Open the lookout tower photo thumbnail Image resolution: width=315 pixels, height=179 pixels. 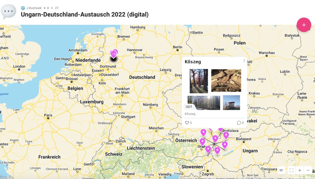[231, 102]
